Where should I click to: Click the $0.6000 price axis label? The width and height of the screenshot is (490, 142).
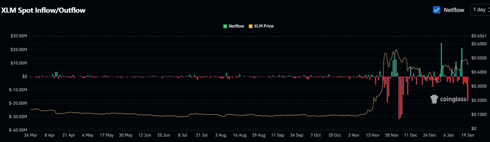pos(478,44)
